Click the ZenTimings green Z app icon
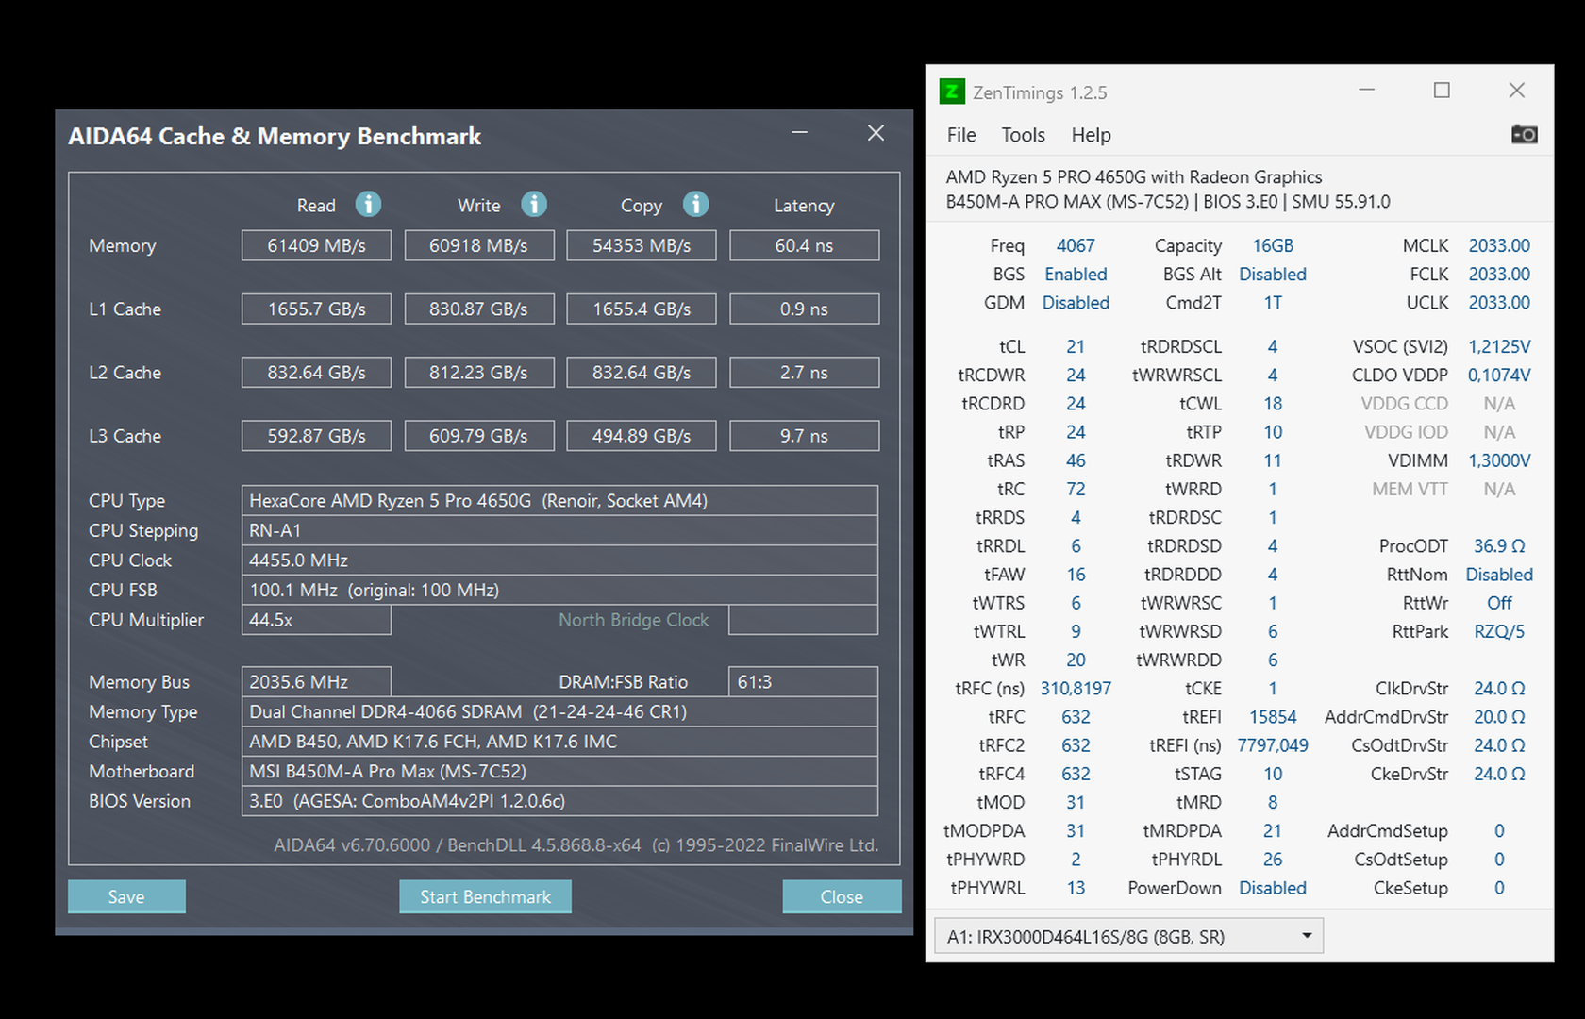This screenshot has width=1585, height=1019. click(953, 92)
